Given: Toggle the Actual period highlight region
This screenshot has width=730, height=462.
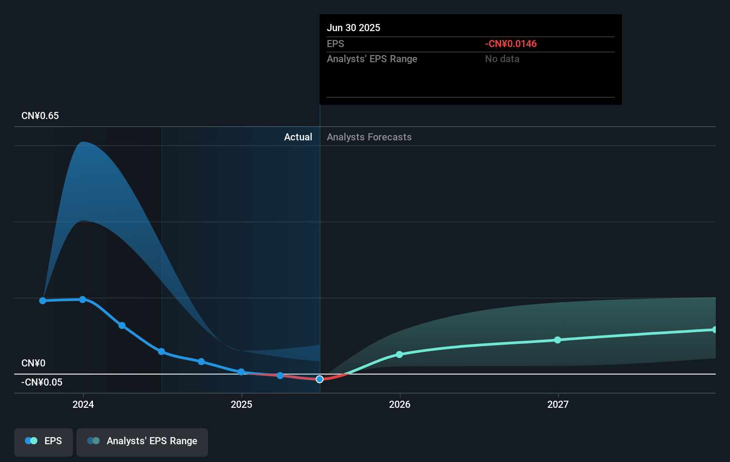Looking at the screenshot, I should coord(240,258).
